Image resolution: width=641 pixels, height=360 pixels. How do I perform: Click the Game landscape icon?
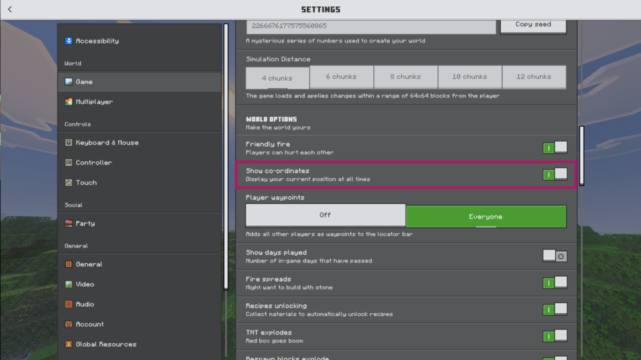tap(69, 82)
